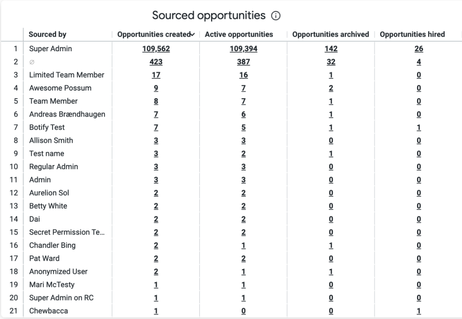Screen dimensions: 462x319
Task: Open Chandler Bing's archived opportunities count
Action: 331,245
